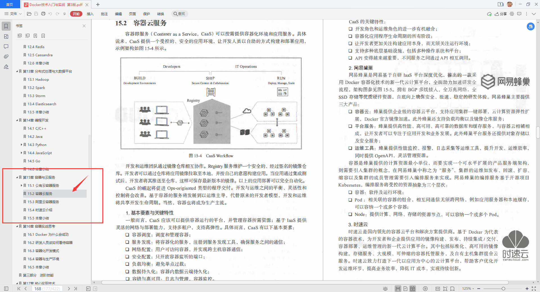Go to bookmark 13.2 Spark
The width and height of the screenshot is (540, 292).
[36, 87]
